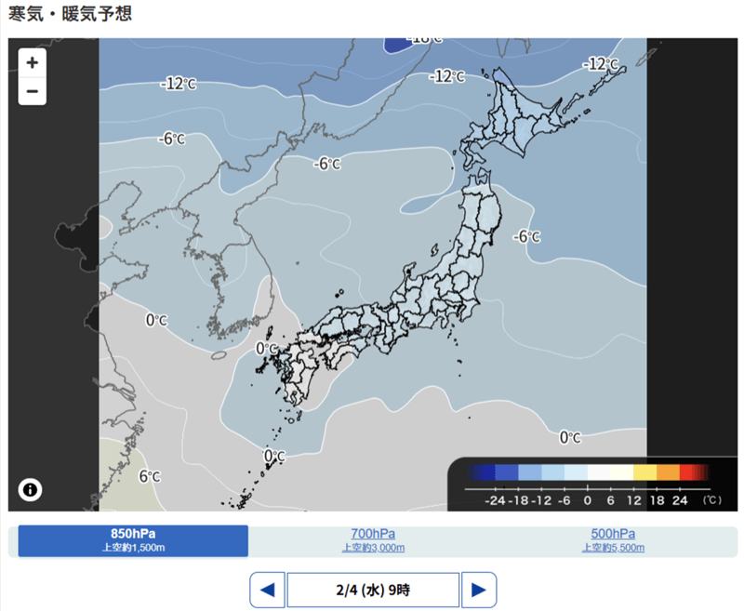The image size is (744, 611).
Task: Click the 2/4 (水) 9時 time display
Action: [373, 590]
